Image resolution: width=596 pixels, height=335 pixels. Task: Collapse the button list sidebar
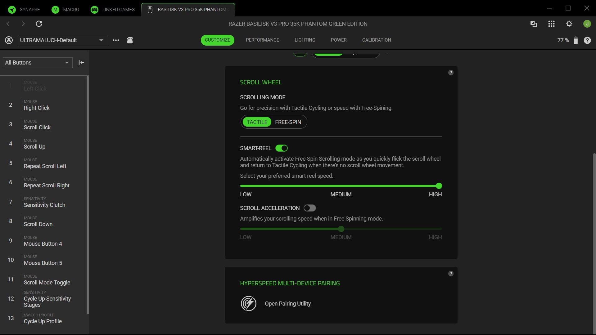[81, 62]
